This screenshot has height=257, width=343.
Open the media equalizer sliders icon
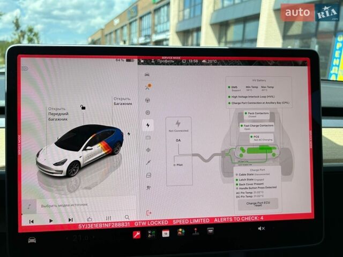pos(108,218)
